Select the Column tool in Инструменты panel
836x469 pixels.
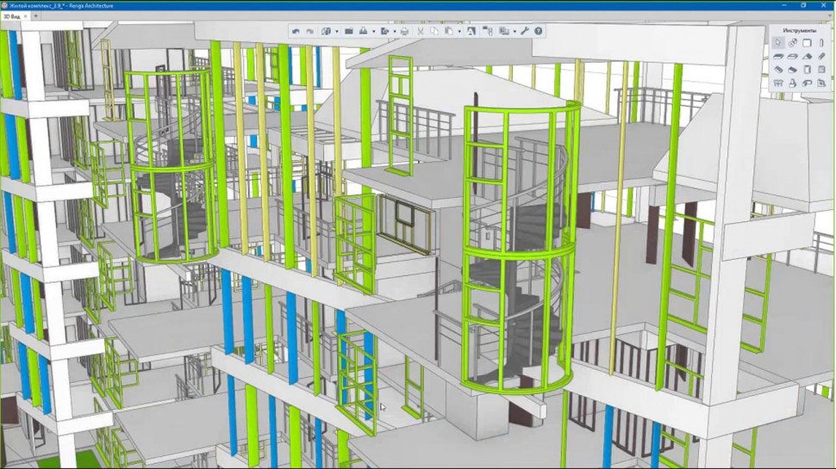pos(821,42)
